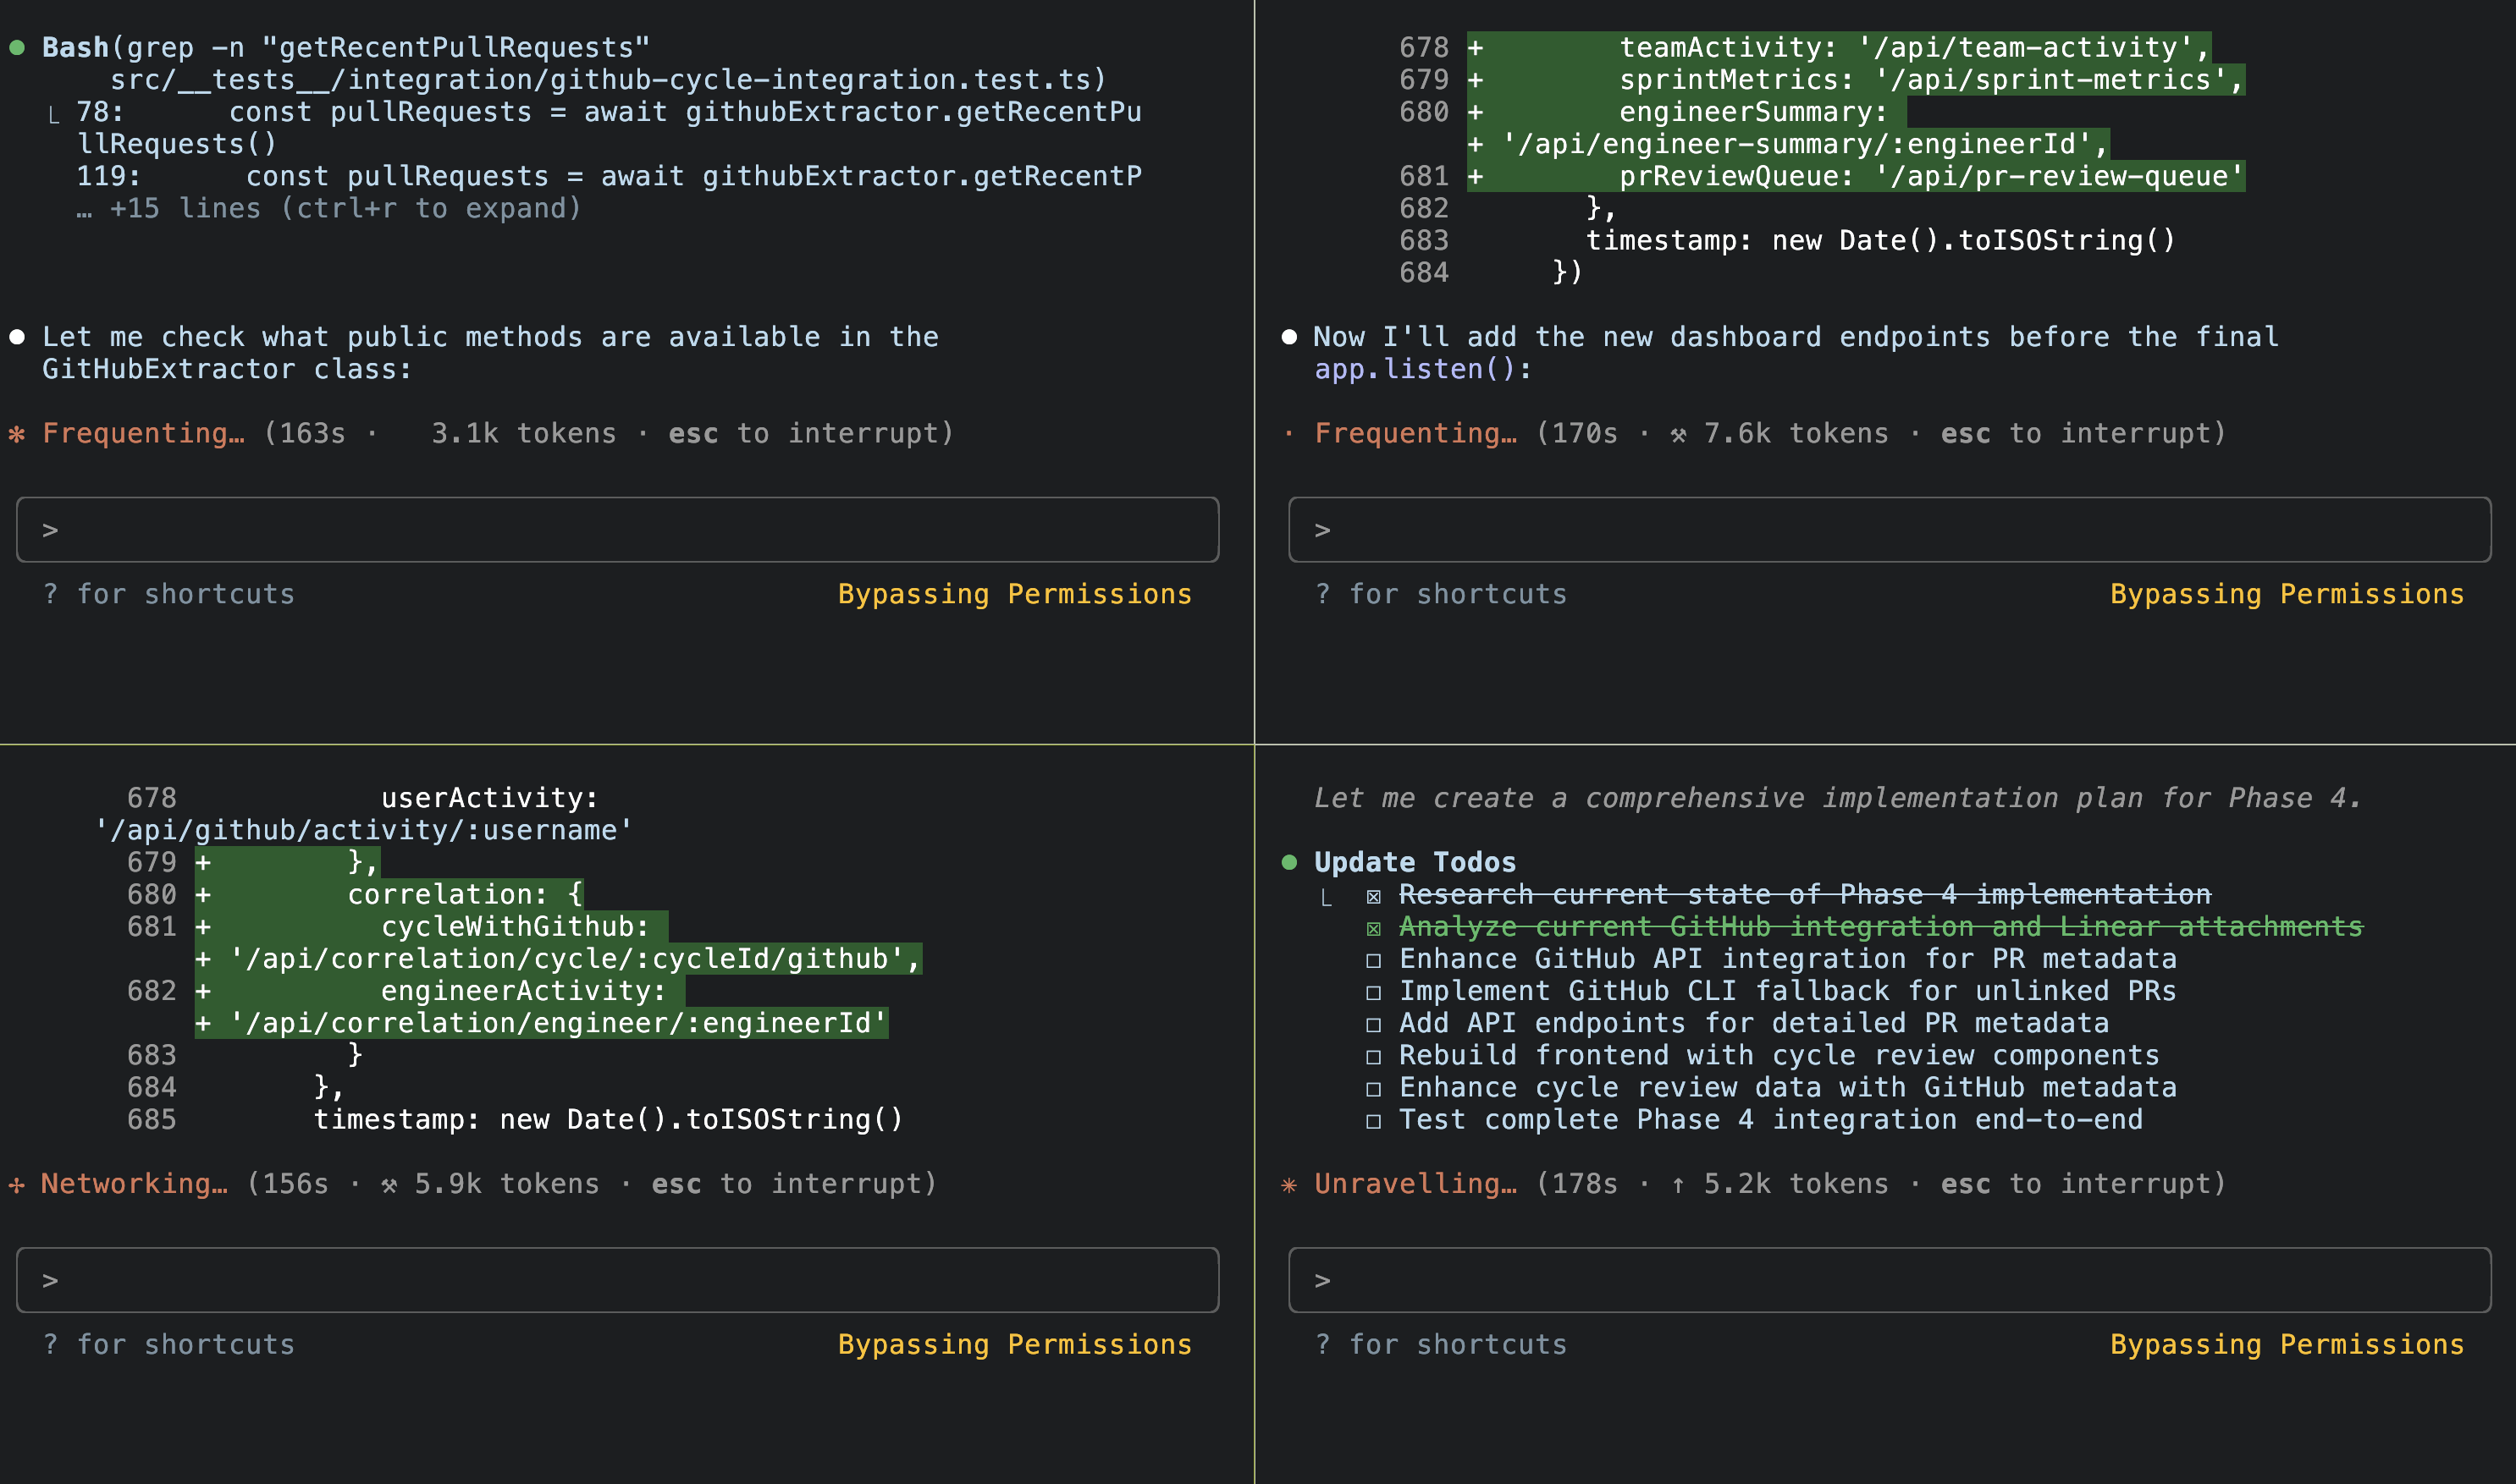Click the prompt input in bottom-right pane
Viewport: 2516px width, 1484px height.
pos(1890,1280)
